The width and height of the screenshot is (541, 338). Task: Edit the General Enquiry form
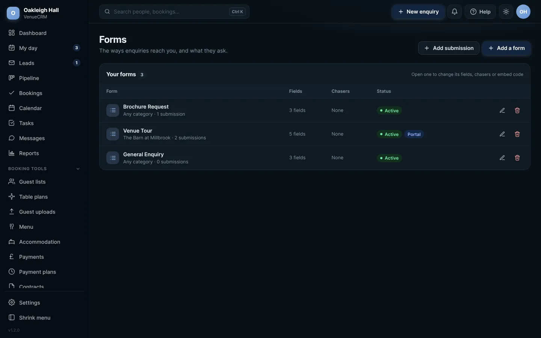coord(502,158)
